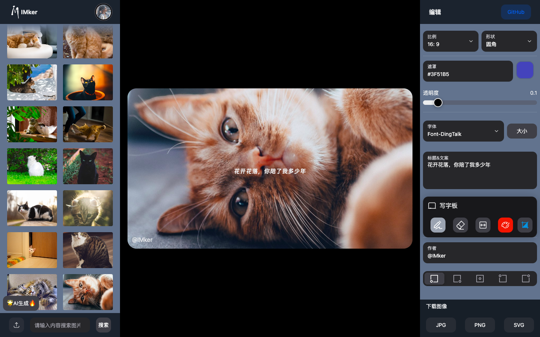540x337 pixels.
Task: Click the 搜索 search button
Action: click(x=103, y=325)
